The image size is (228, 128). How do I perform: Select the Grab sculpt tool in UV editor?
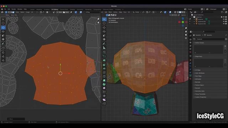[3, 53]
